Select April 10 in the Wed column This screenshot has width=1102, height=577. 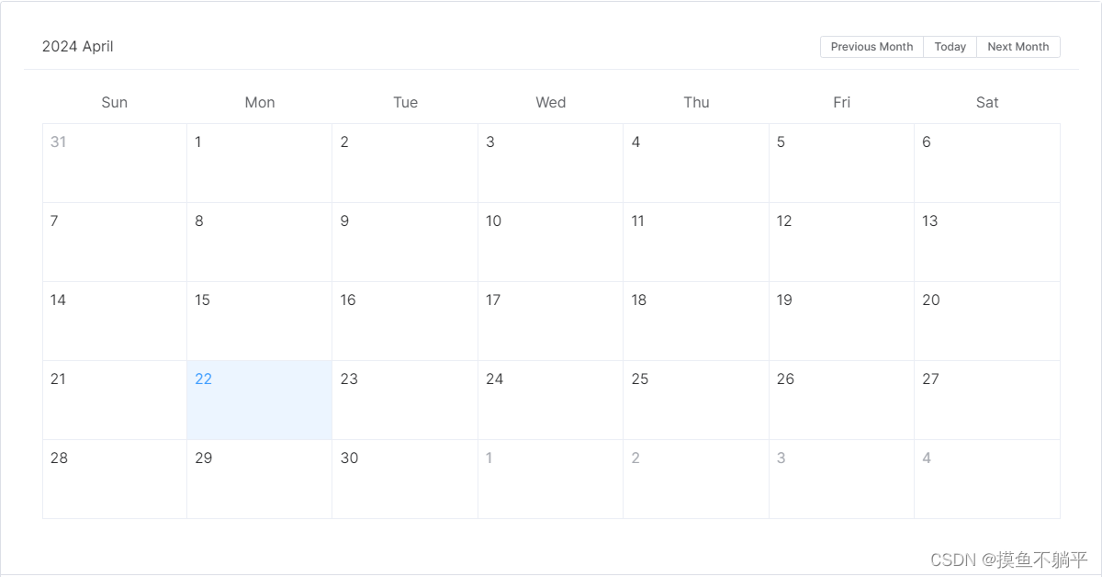(550, 242)
